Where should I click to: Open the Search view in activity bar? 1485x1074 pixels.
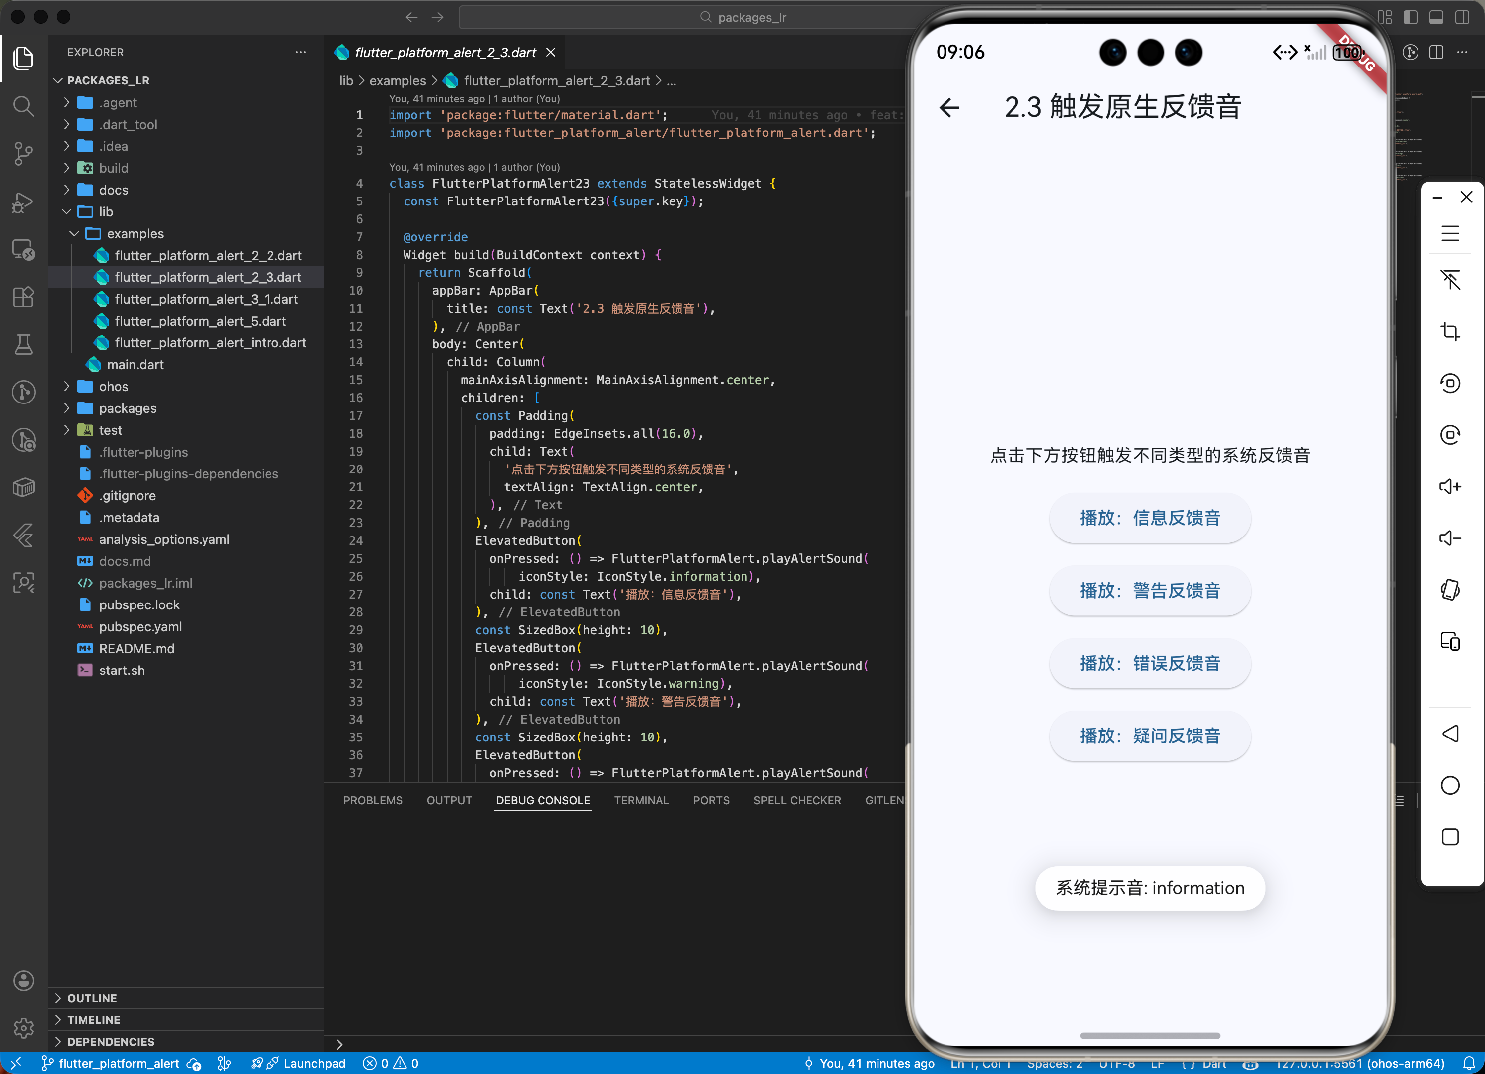point(23,105)
